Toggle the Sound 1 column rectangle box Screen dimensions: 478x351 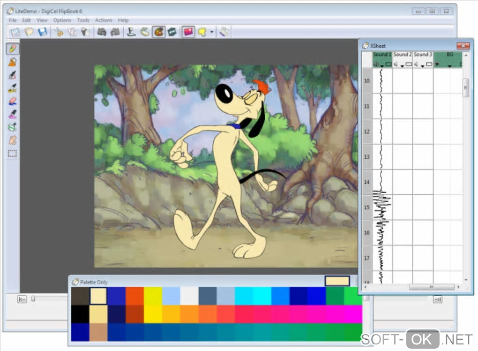click(x=388, y=64)
